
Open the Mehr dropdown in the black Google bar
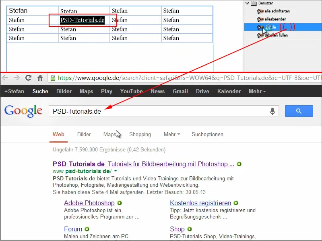(x=257, y=91)
